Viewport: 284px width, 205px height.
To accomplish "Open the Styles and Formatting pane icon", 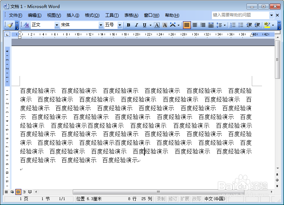I will (27, 25).
